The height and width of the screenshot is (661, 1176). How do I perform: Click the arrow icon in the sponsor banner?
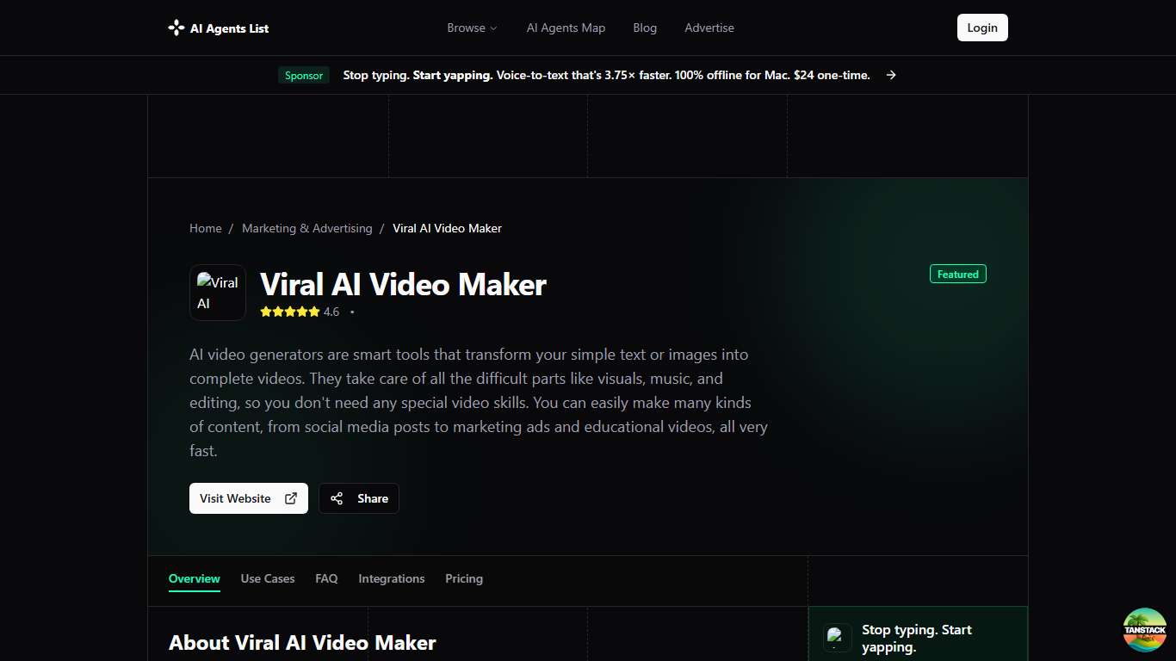(x=891, y=75)
